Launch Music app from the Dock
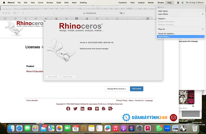The image size is (206, 134). tap(115, 128)
